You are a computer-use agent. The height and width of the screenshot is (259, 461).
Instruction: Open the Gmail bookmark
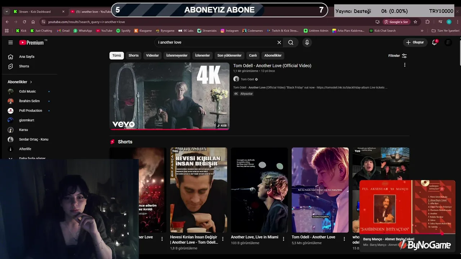coord(63,31)
